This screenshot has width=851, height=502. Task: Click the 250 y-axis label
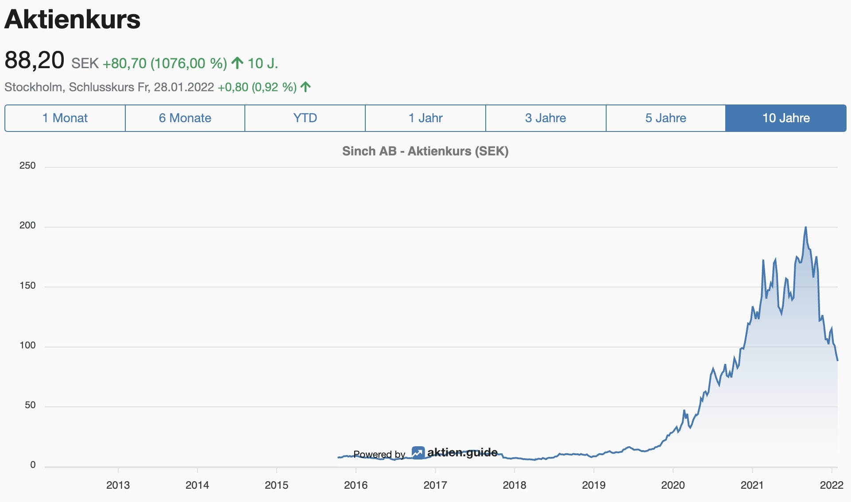click(27, 166)
